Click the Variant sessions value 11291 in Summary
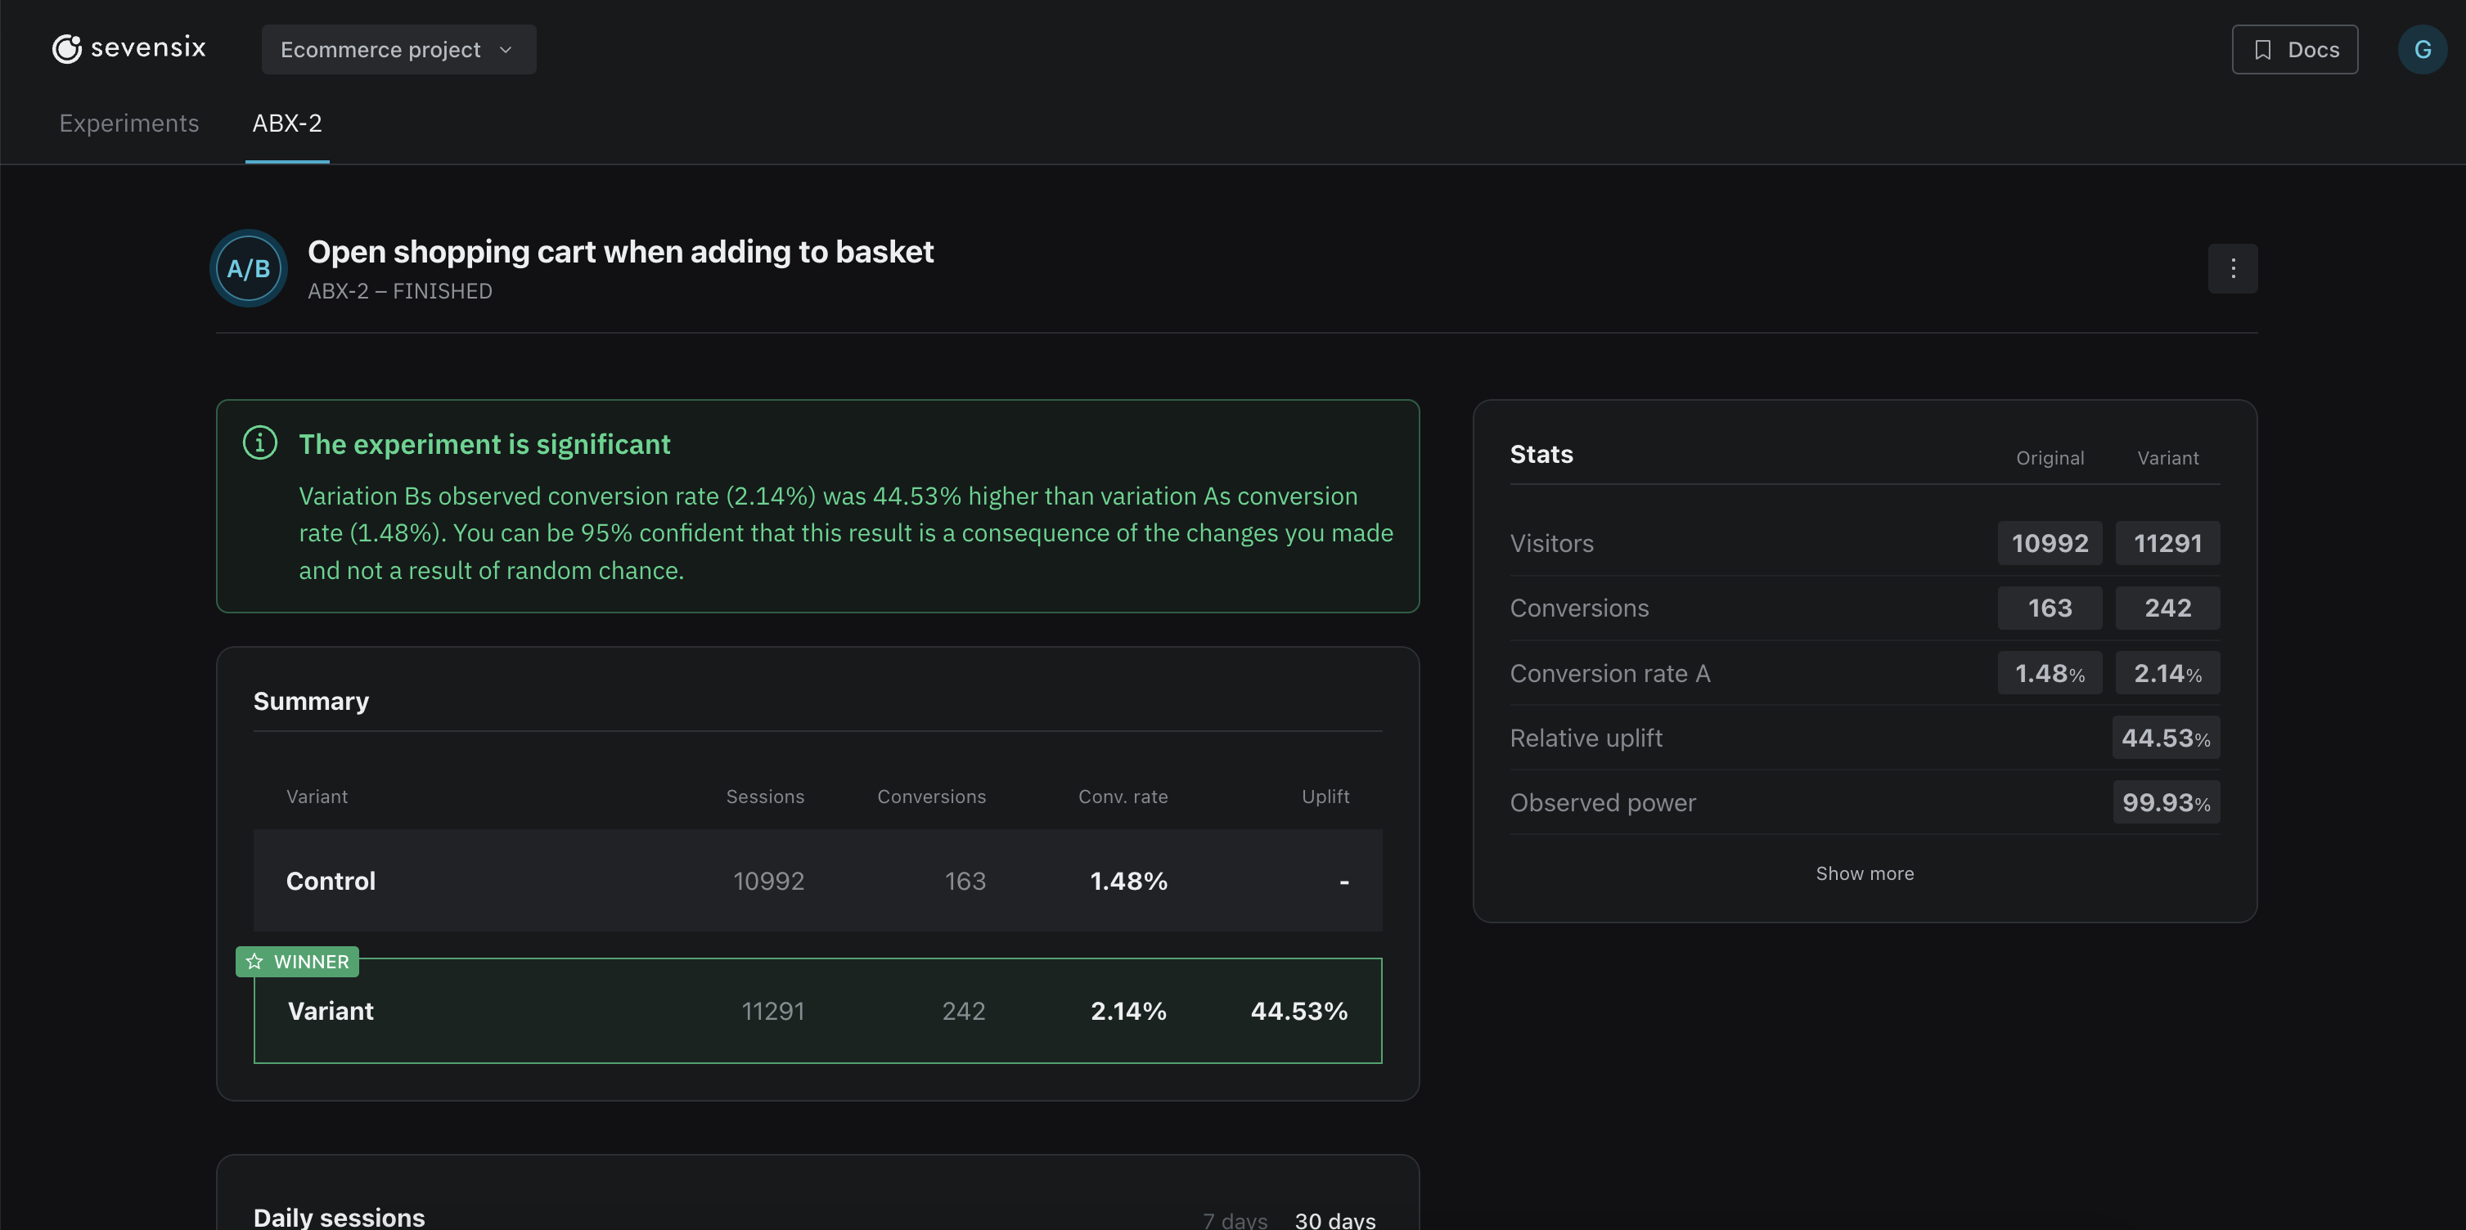2466x1230 pixels. point(772,1011)
